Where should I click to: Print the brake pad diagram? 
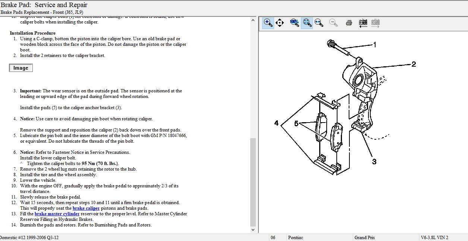tap(349, 23)
